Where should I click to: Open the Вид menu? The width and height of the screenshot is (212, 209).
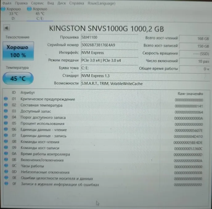coord(51,3)
